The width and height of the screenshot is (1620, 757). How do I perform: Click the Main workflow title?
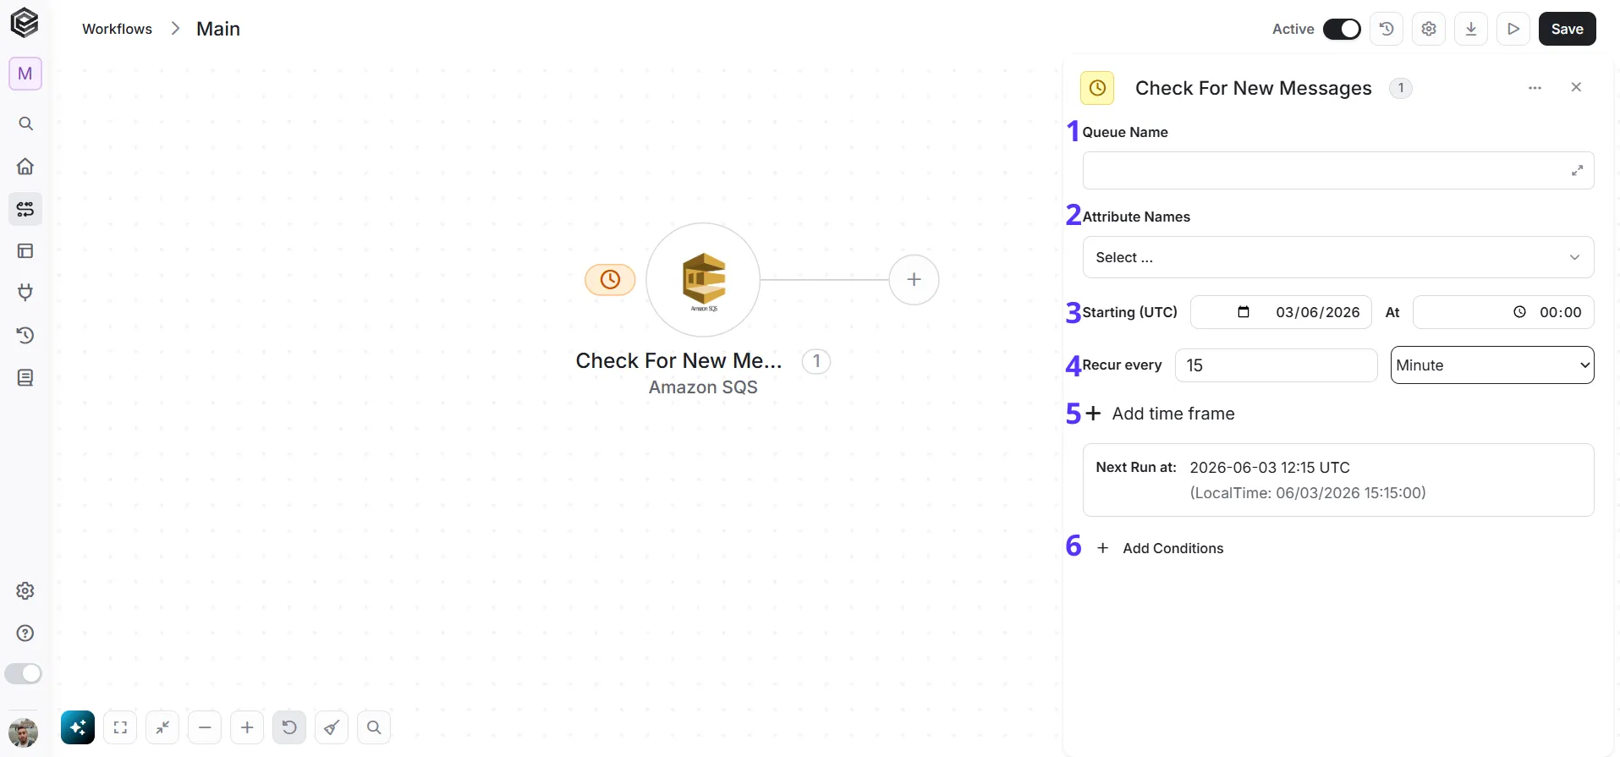click(x=218, y=29)
